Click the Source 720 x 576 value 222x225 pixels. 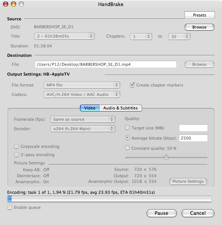(x=145, y=169)
